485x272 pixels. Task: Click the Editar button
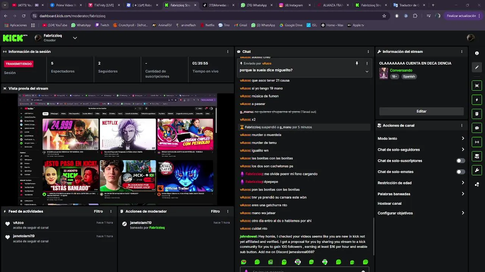pyautogui.click(x=421, y=111)
